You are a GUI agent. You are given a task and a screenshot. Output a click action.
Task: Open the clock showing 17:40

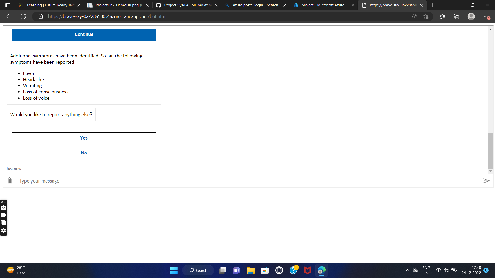[x=471, y=270]
